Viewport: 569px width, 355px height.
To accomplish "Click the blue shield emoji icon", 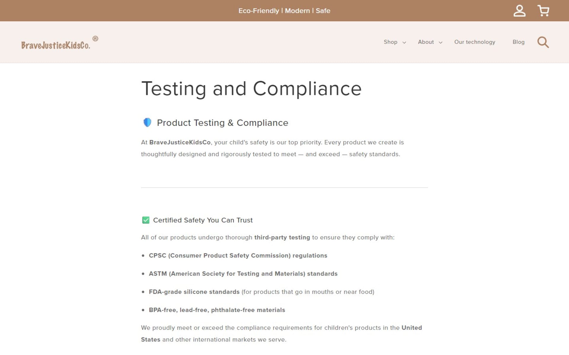I will (x=147, y=122).
